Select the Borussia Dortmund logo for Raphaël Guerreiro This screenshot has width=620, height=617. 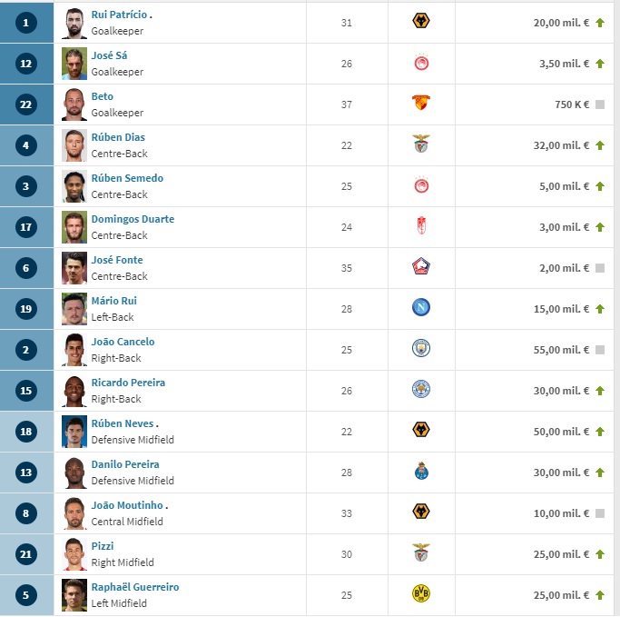(x=420, y=593)
